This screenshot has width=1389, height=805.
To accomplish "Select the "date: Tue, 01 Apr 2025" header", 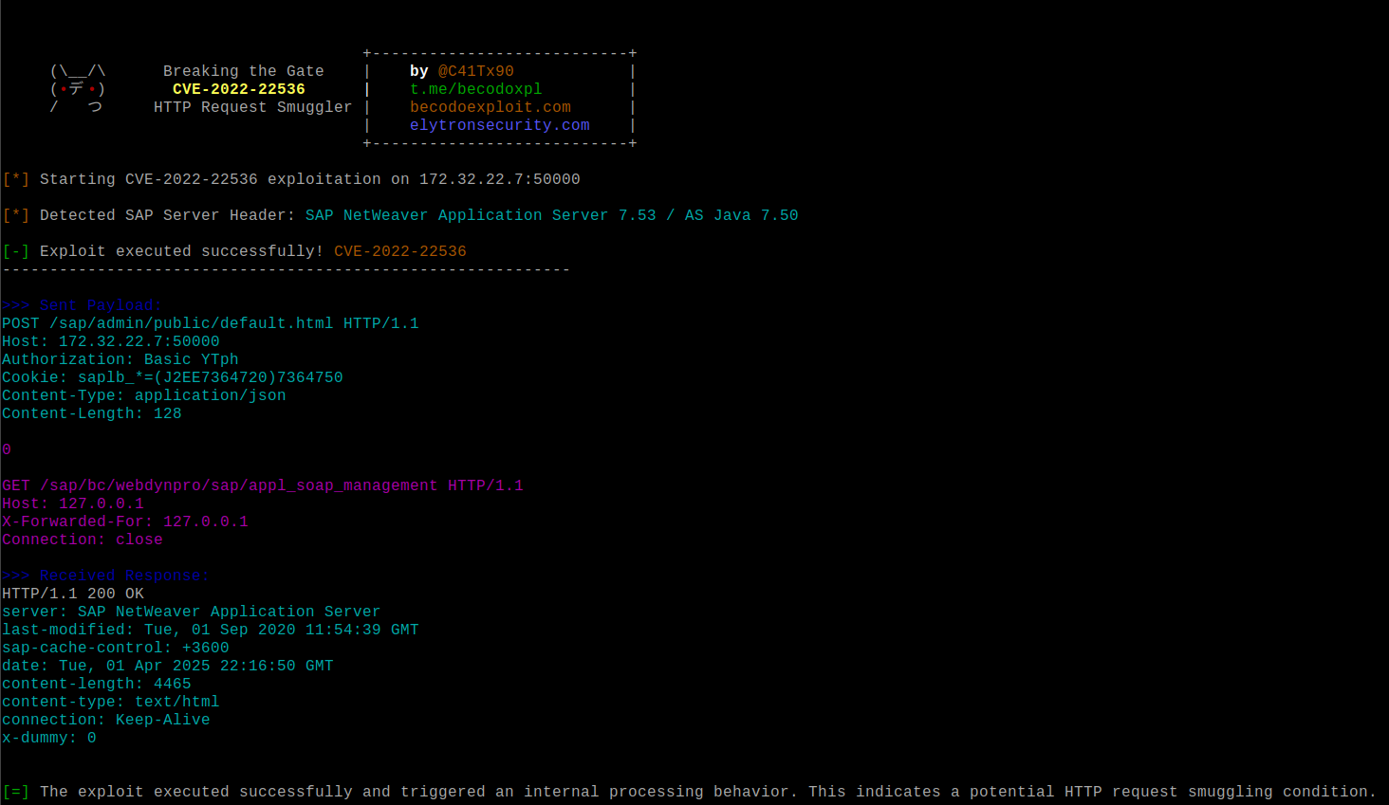I will click(x=168, y=666).
